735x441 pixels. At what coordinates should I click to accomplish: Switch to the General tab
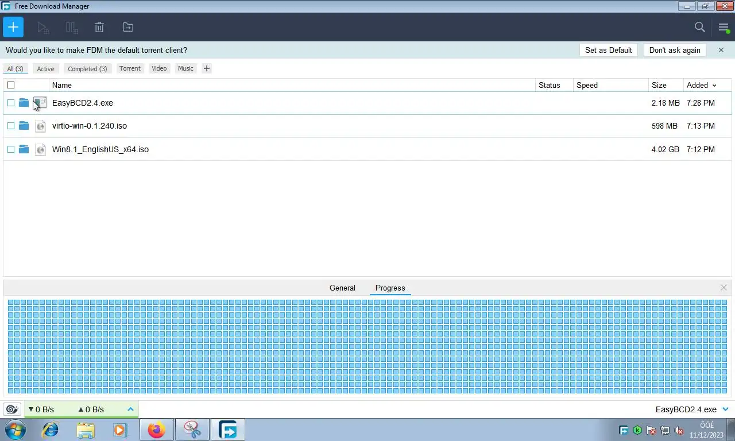click(342, 288)
